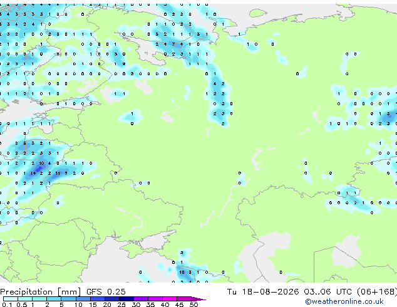Click the 0.5–1 mm legend color box
Screen dimensions: 397x307
(x=25, y=299)
